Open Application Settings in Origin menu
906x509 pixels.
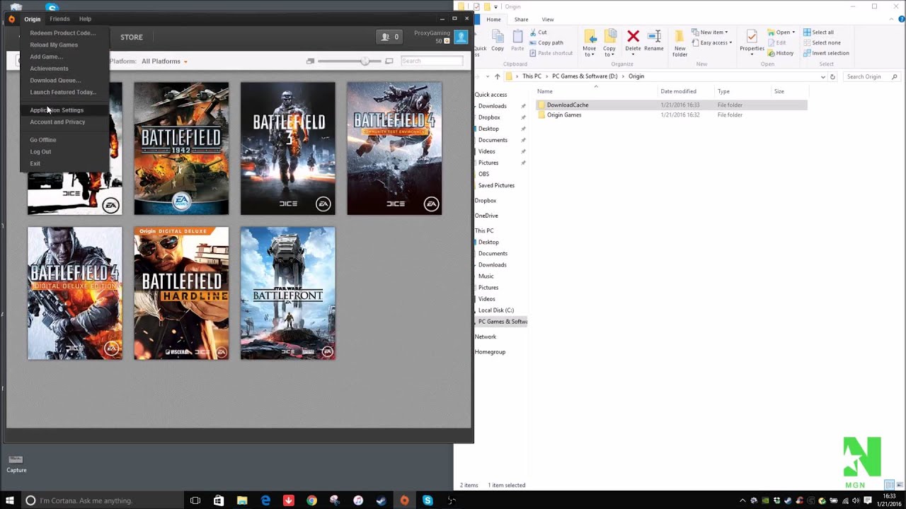pyautogui.click(x=57, y=110)
